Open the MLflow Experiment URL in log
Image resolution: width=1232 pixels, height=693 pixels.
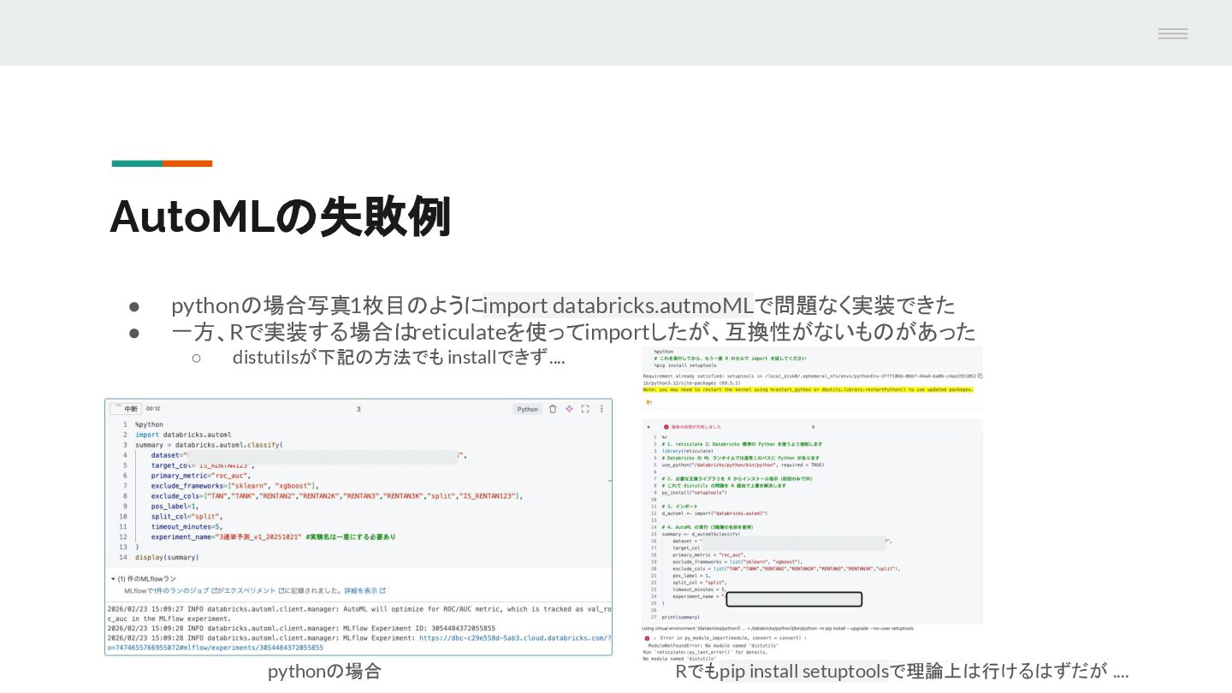point(515,637)
